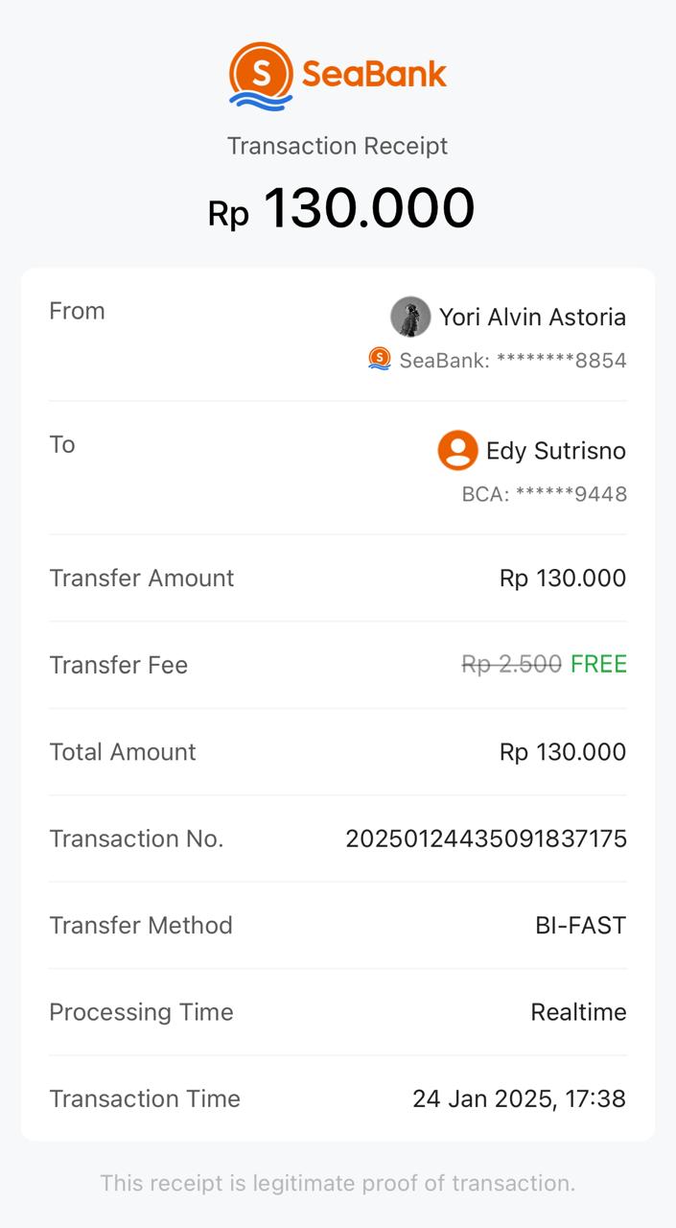Viewport: 676px width, 1228px height.
Task: Click the SeaBank brand name text
Action: [375, 74]
